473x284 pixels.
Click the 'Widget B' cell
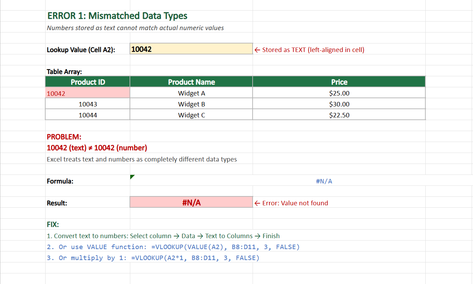191,104
